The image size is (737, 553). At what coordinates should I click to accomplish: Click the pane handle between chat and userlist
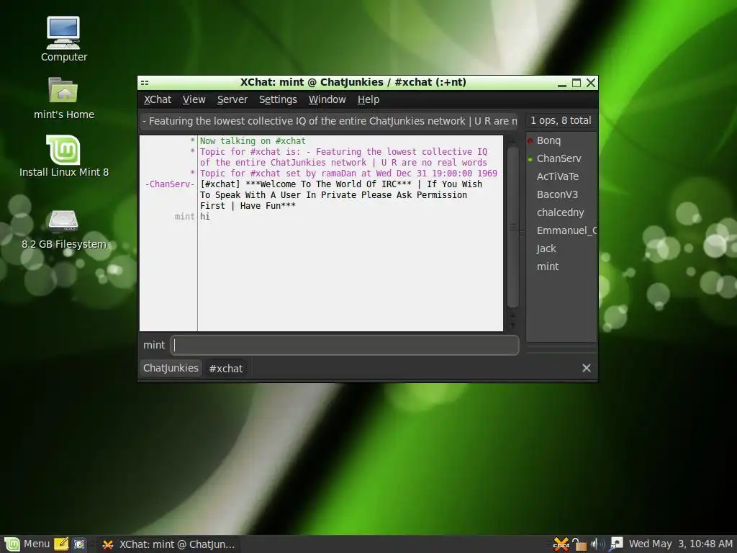coord(522,233)
